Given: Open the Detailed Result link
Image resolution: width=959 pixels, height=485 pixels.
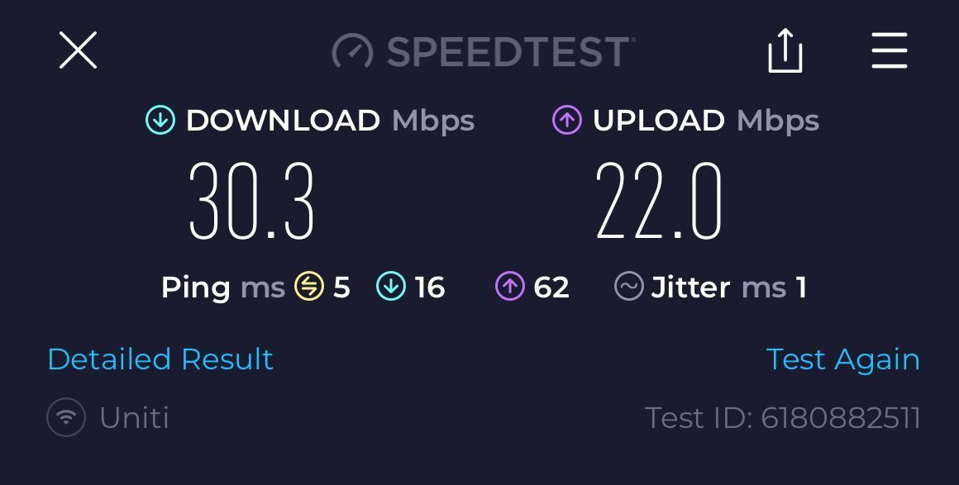Looking at the screenshot, I should point(160,359).
